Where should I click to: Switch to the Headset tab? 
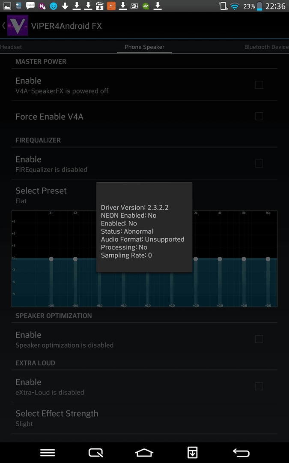tap(11, 47)
